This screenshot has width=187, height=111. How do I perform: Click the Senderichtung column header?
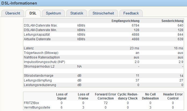172,21
